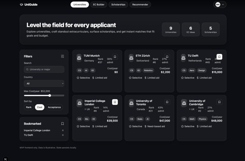Click the Aero tag on TU Delft
The width and height of the screenshot is (245, 161).
192,70
